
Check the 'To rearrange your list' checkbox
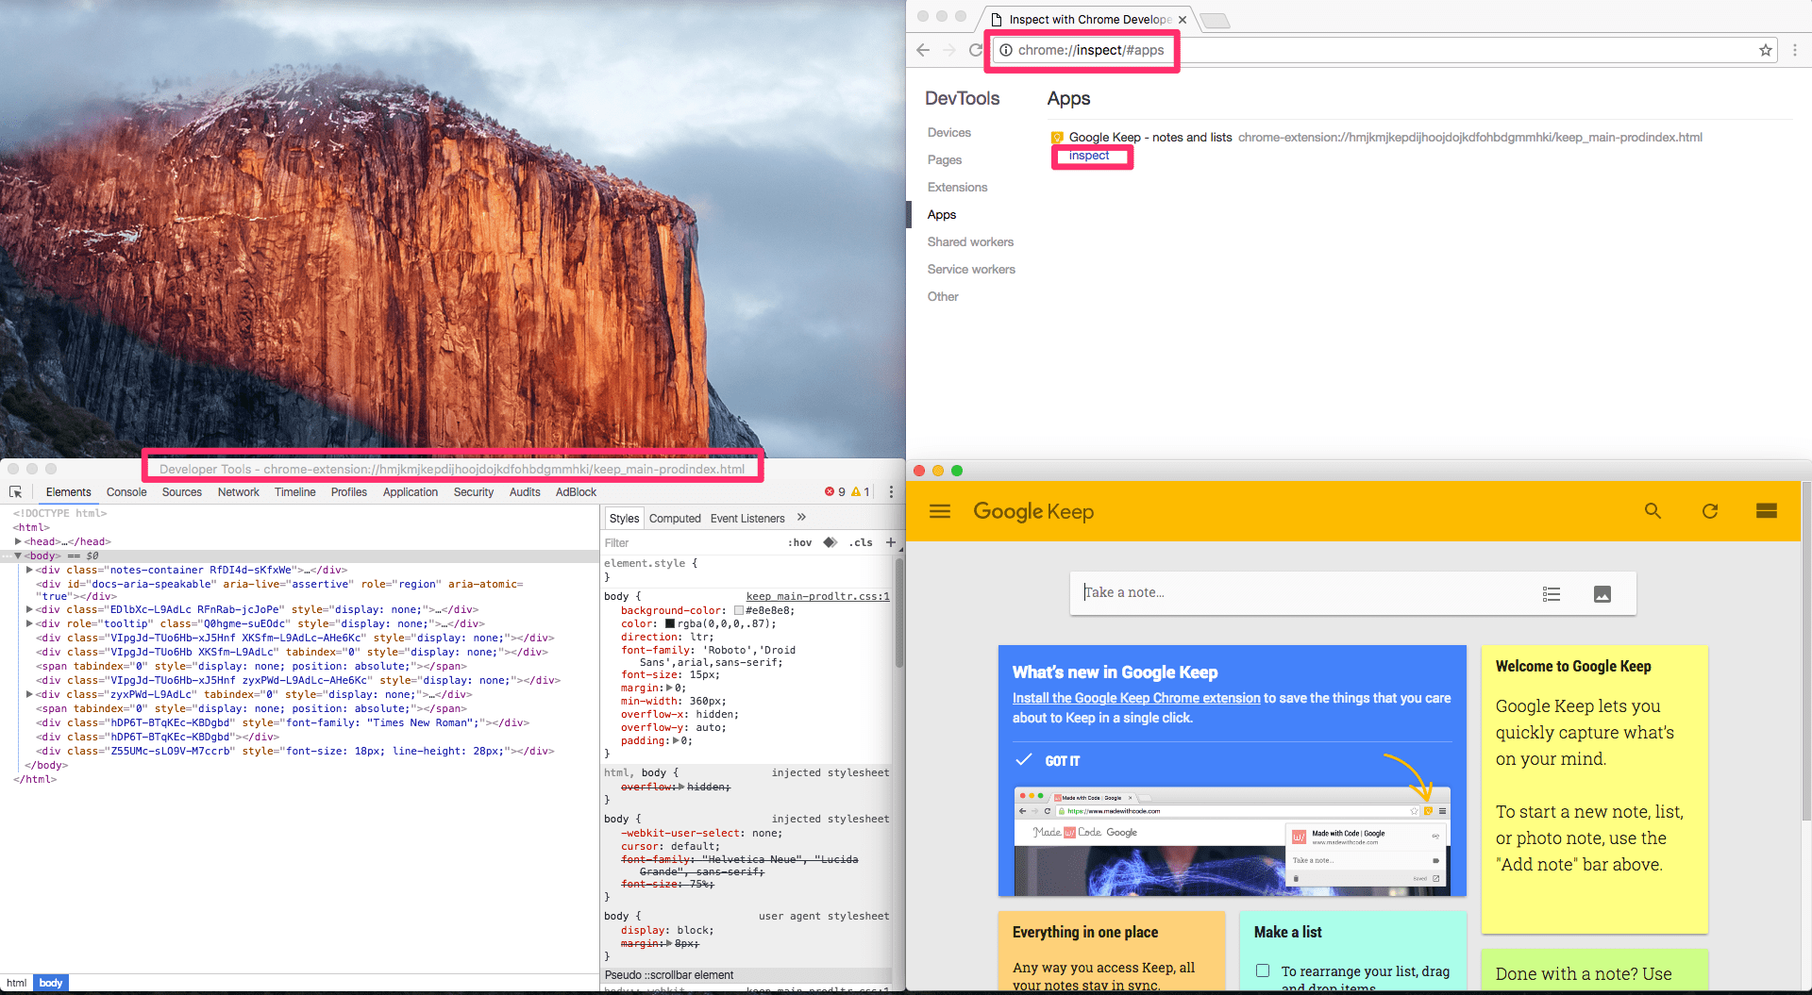[1263, 970]
